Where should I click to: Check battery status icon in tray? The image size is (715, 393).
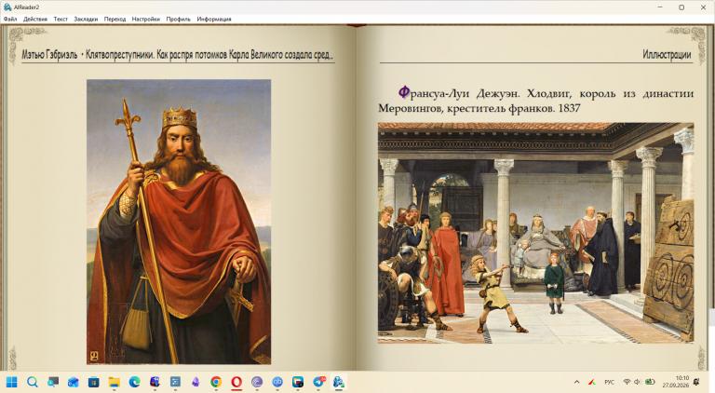[x=650, y=382]
